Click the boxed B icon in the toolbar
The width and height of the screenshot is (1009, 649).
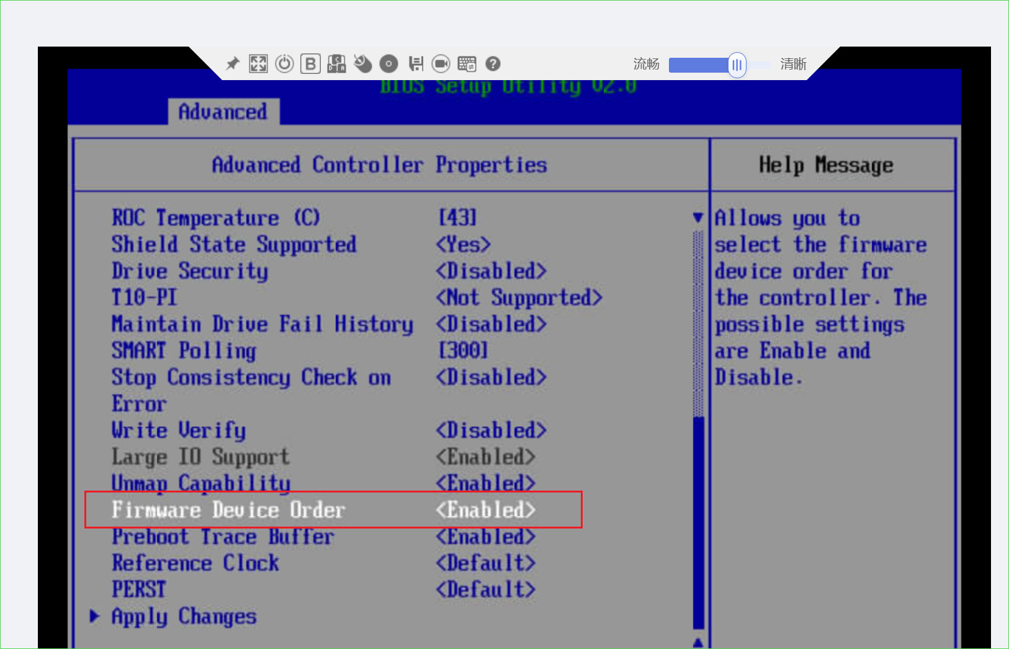click(310, 63)
